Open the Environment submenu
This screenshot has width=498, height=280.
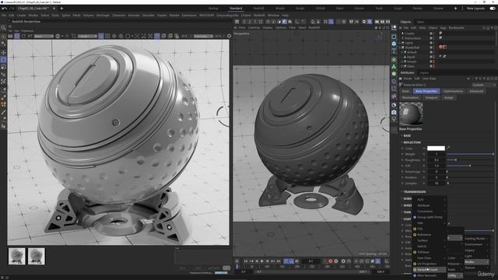(476, 244)
